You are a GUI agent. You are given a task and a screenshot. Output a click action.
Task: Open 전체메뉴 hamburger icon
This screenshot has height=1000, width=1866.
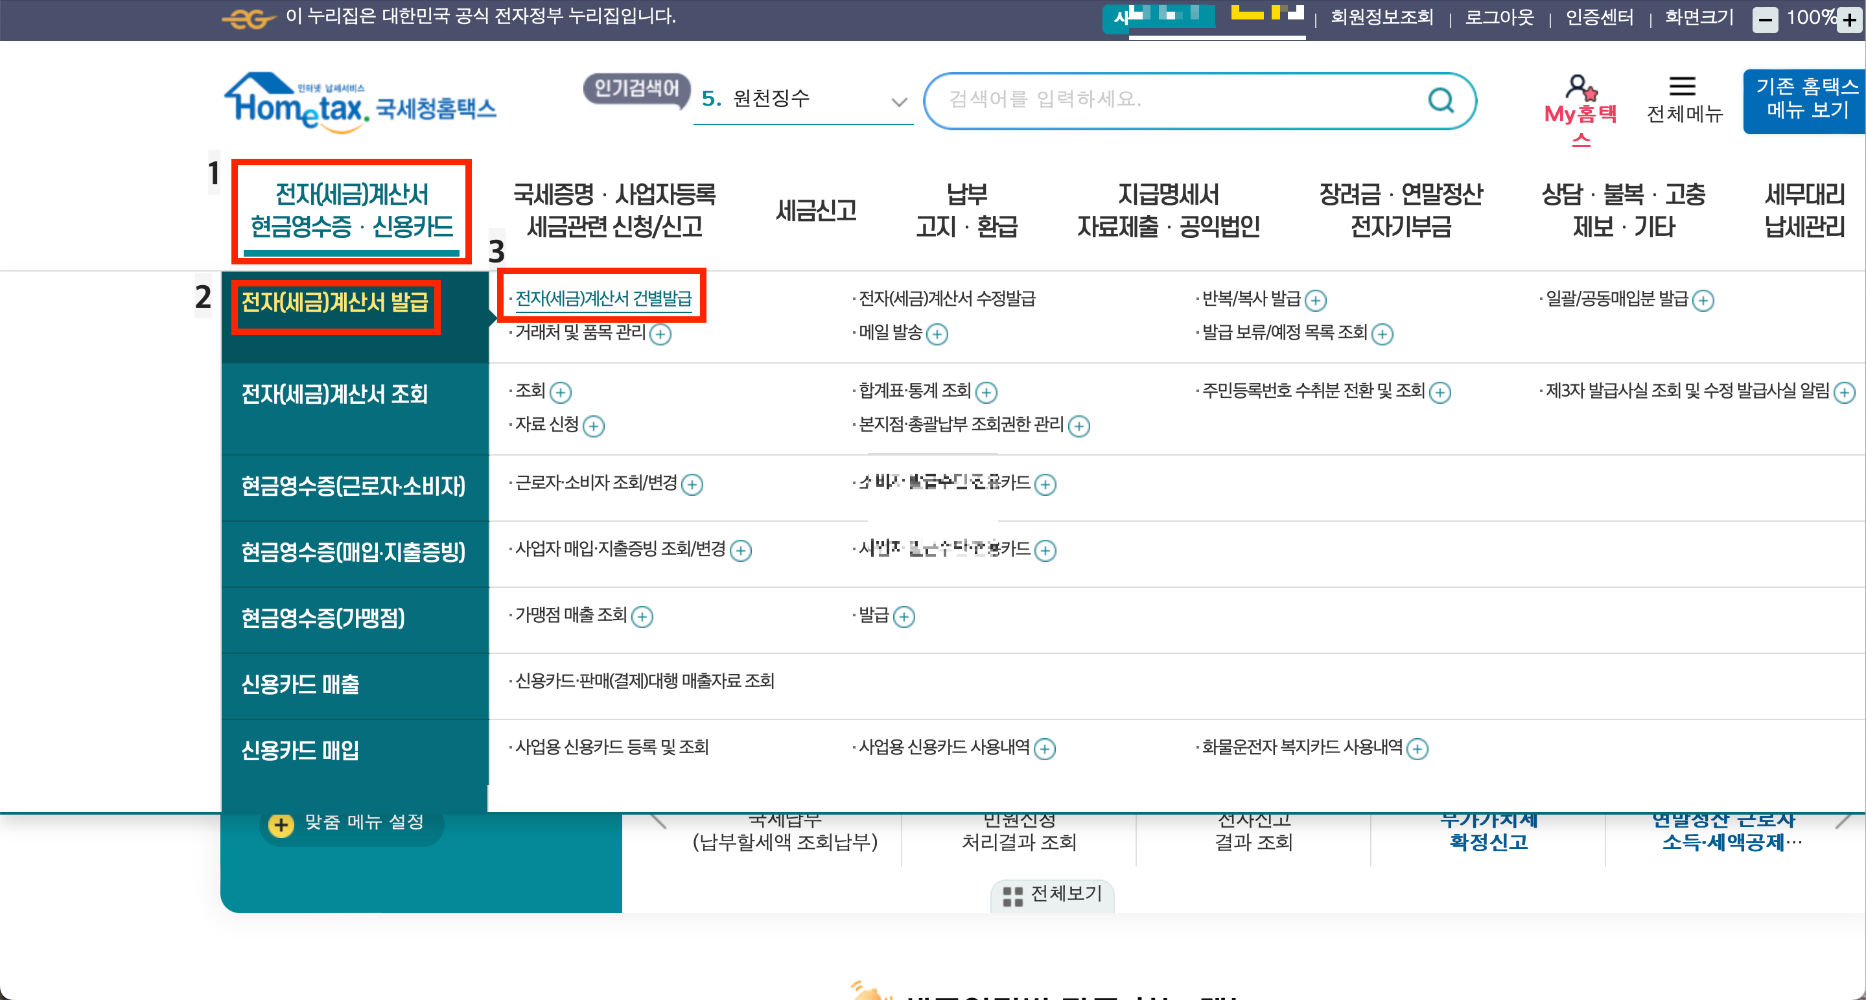[1682, 87]
